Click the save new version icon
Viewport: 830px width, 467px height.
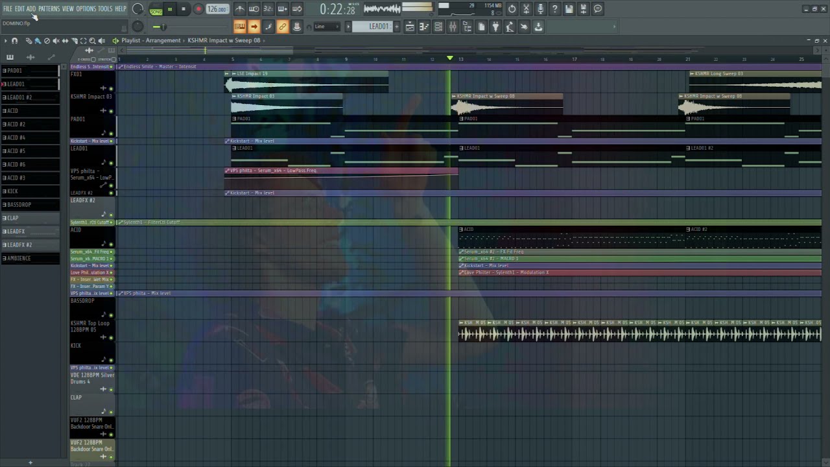[x=584, y=9]
